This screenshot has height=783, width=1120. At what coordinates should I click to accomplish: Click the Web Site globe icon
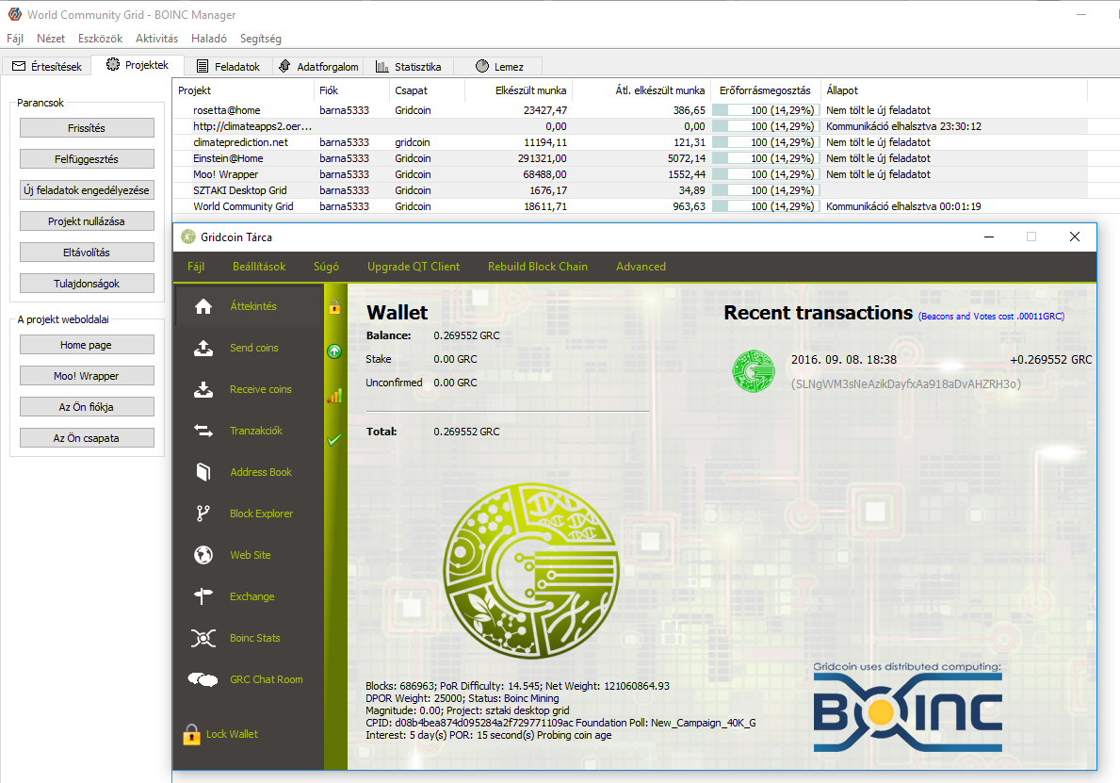tap(203, 555)
